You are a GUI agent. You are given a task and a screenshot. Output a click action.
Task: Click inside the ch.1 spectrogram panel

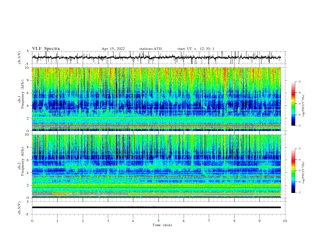point(156,99)
